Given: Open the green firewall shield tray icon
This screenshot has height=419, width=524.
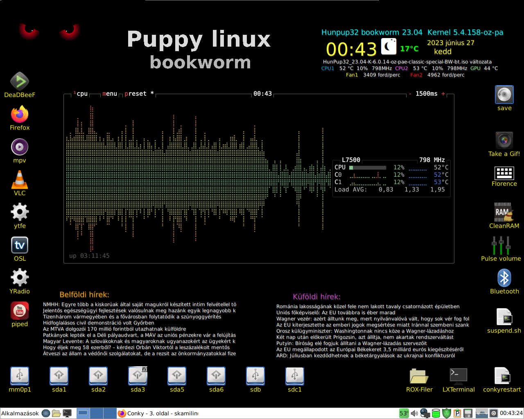Looking at the screenshot, I should pos(447,413).
